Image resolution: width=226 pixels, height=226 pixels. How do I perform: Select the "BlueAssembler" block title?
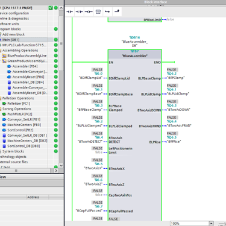coord(135,56)
